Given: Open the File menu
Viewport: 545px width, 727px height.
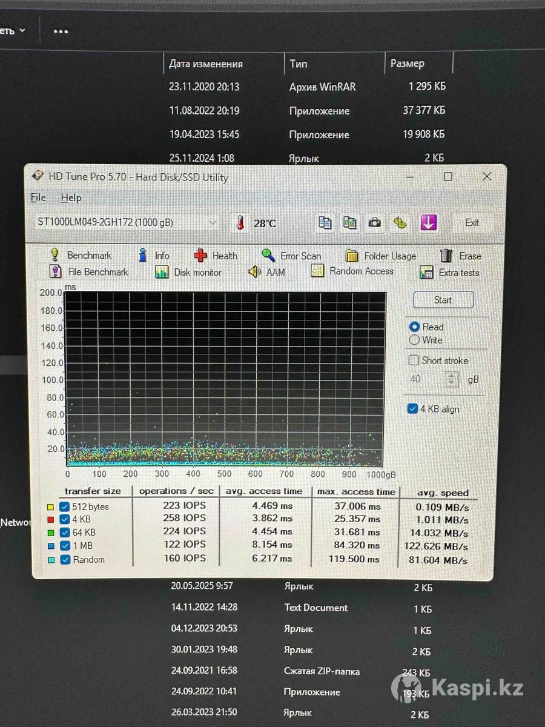Looking at the screenshot, I should click(x=38, y=198).
